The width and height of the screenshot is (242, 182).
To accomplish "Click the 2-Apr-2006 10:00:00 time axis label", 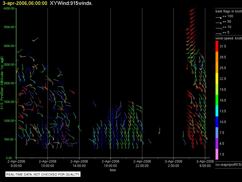I will 48,164.
